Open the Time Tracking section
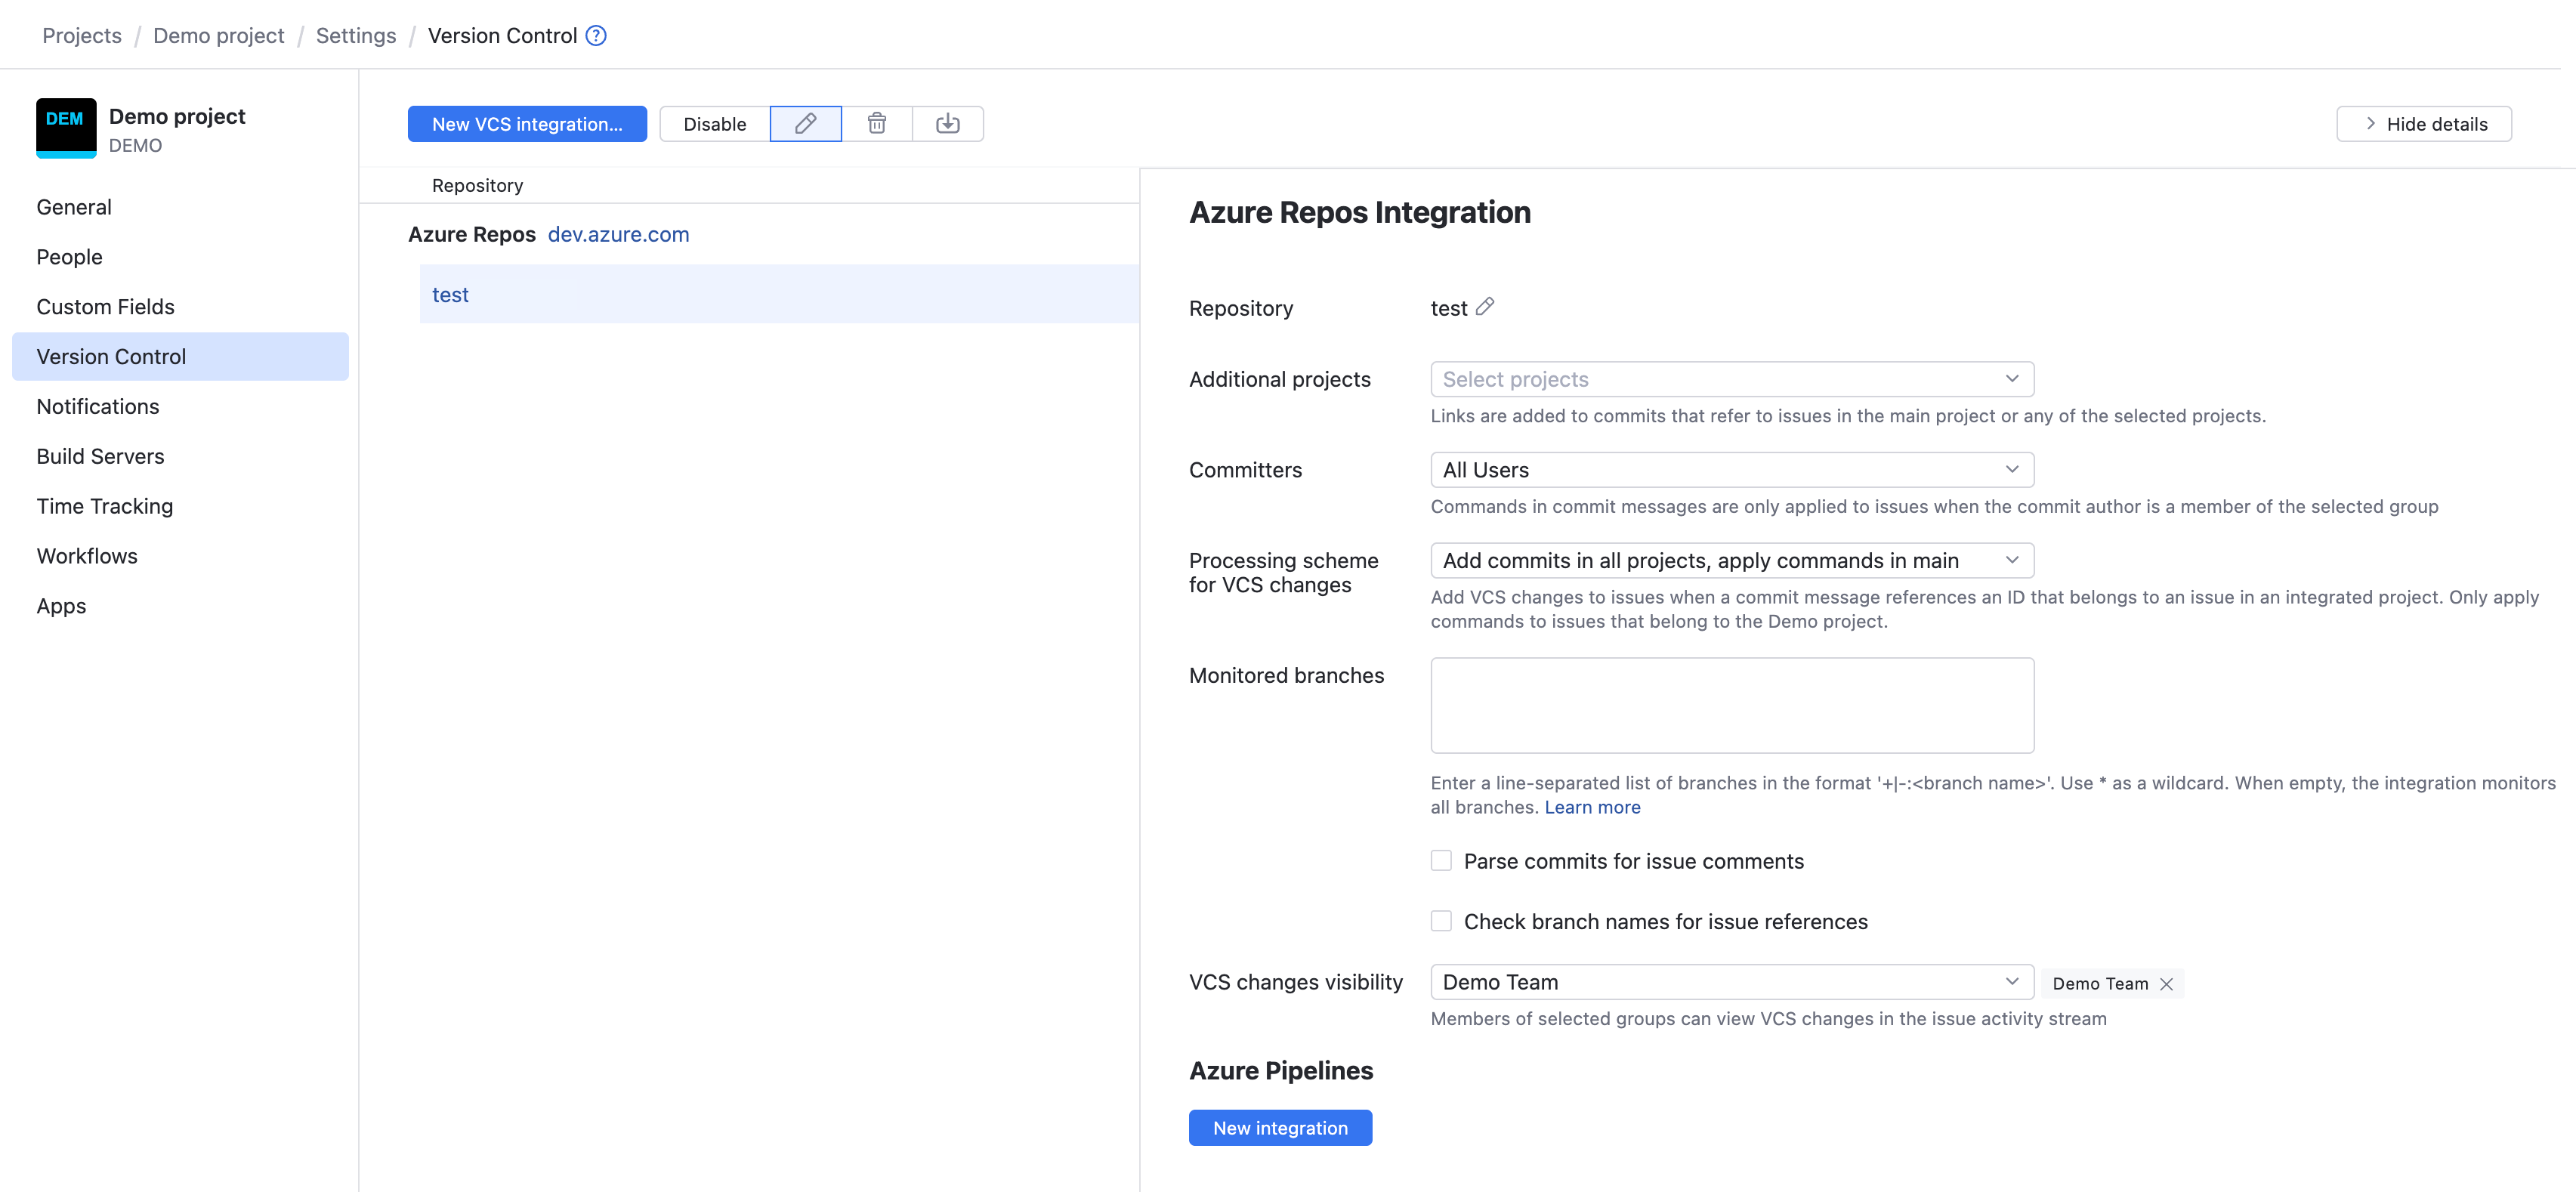 click(180, 507)
